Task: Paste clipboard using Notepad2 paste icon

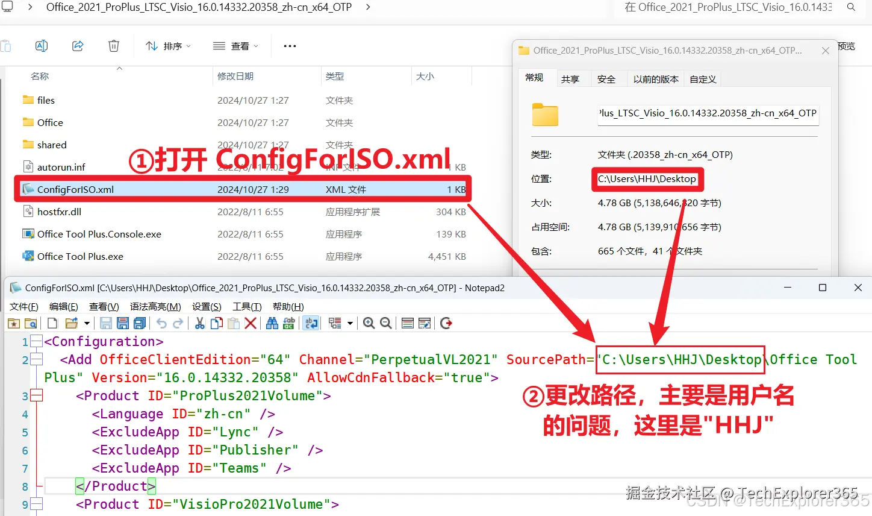Action: tap(234, 324)
